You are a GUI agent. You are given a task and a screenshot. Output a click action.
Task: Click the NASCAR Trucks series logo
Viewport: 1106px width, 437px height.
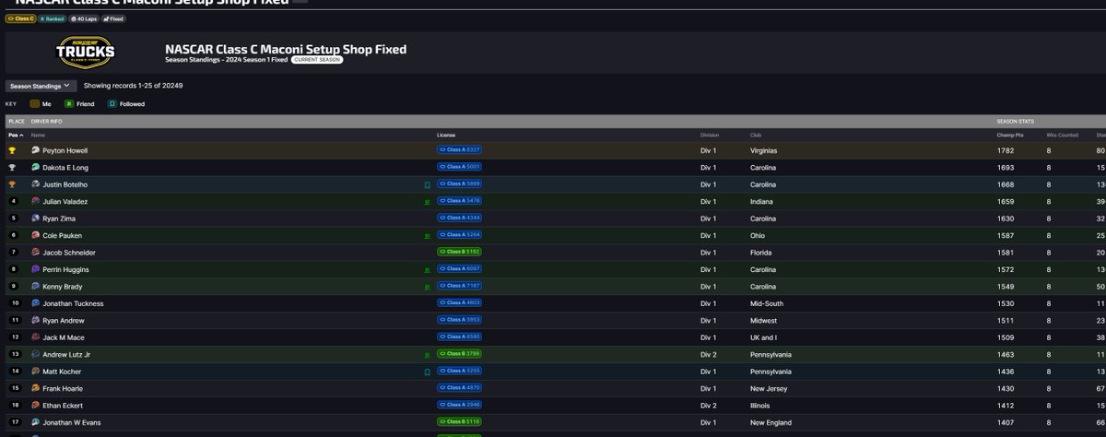coord(86,53)
